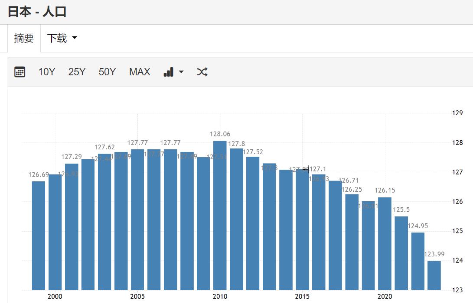
Task: Click the 125 y-axis value
Action: (457, 231)
